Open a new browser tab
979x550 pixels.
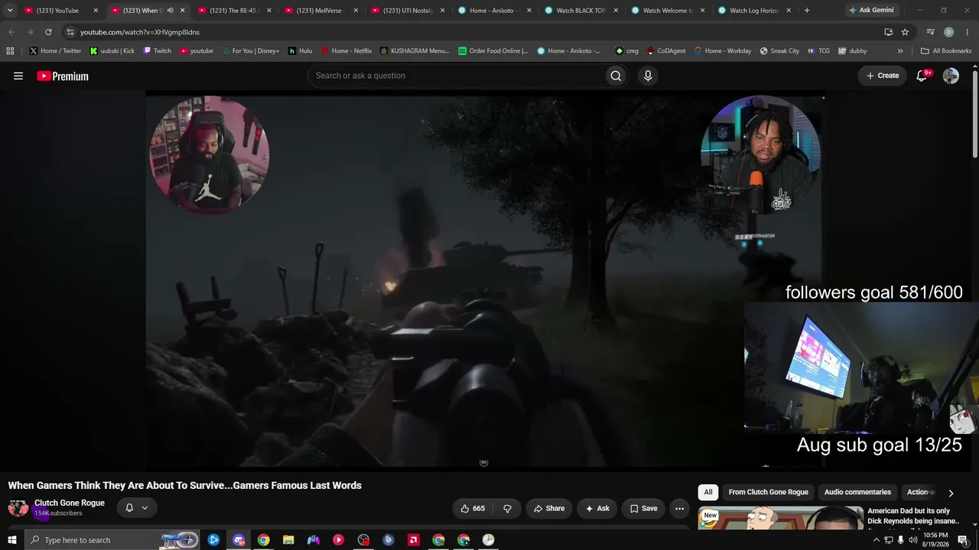(807, 11)
